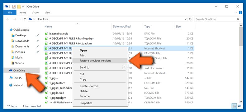Screen dimensions: 246x112
Task: Expand the ribbon with the chevron
Action: click(235, 12)
